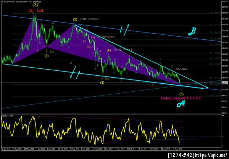Click the 30 Jan 2011 date label
This screenshot has width=229, height=159.
click(x=17, y=149)
